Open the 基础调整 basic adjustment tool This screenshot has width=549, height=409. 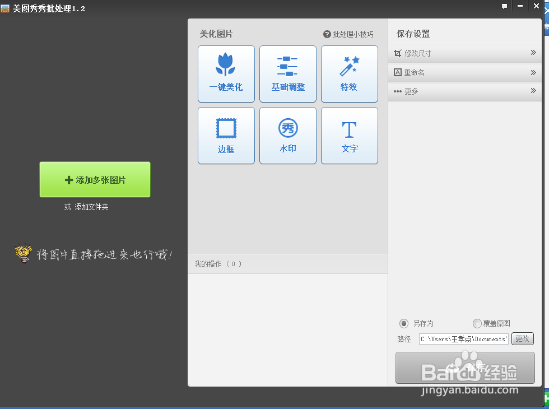click(287, 73)
